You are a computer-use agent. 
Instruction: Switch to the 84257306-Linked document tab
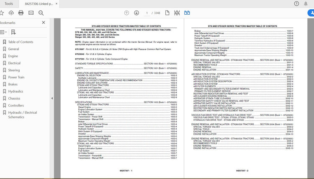tap(39, 4)
